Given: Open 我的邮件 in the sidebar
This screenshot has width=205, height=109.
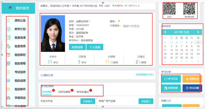Looking at the screenshot, I should [x=20, y=89].
